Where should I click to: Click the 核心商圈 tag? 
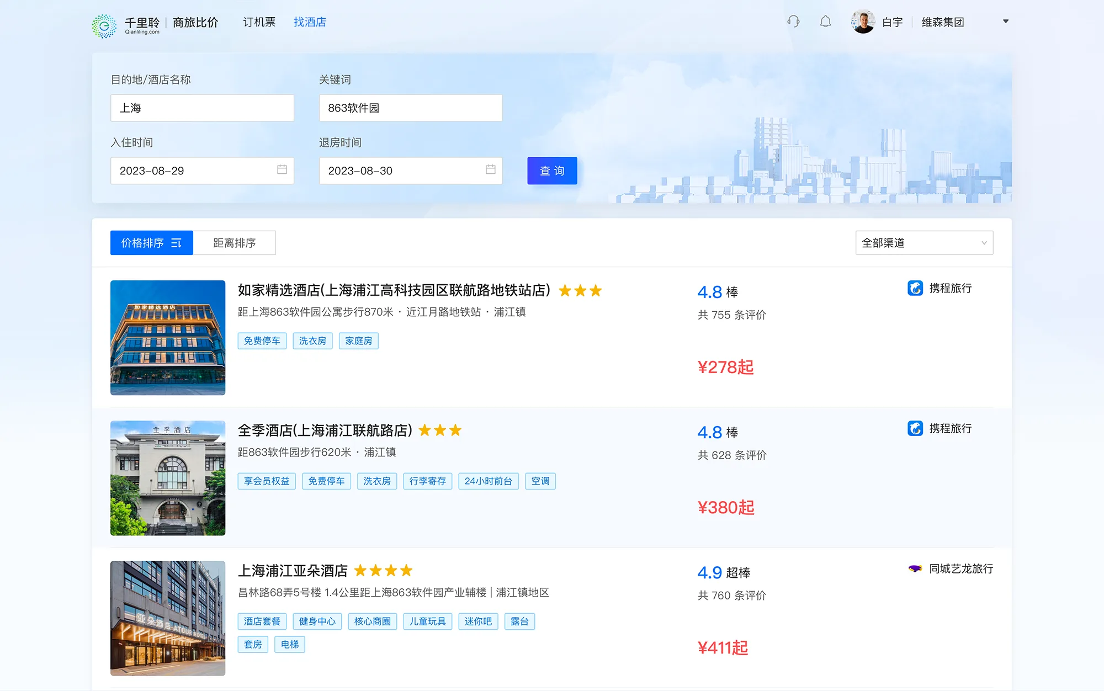(373, 621)
